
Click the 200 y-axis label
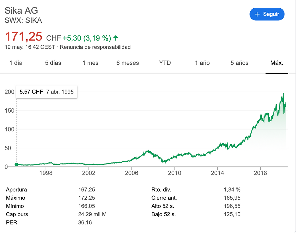pos(9,92)
